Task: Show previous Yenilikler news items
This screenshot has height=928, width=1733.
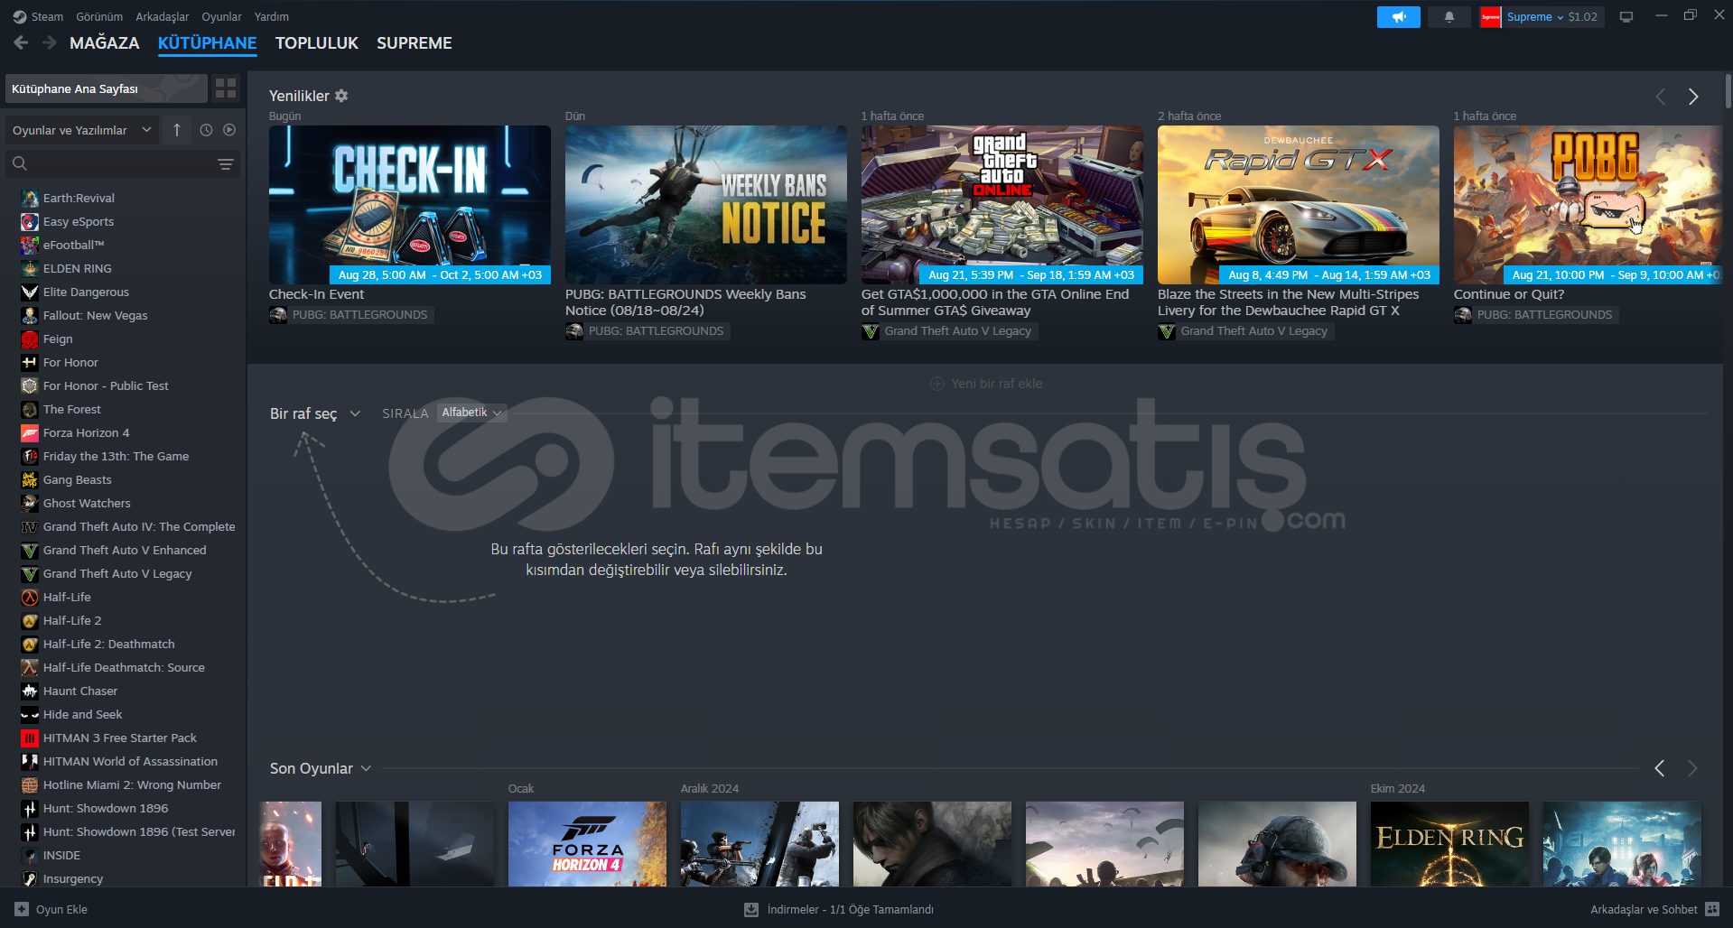Action: [1660, 97]
